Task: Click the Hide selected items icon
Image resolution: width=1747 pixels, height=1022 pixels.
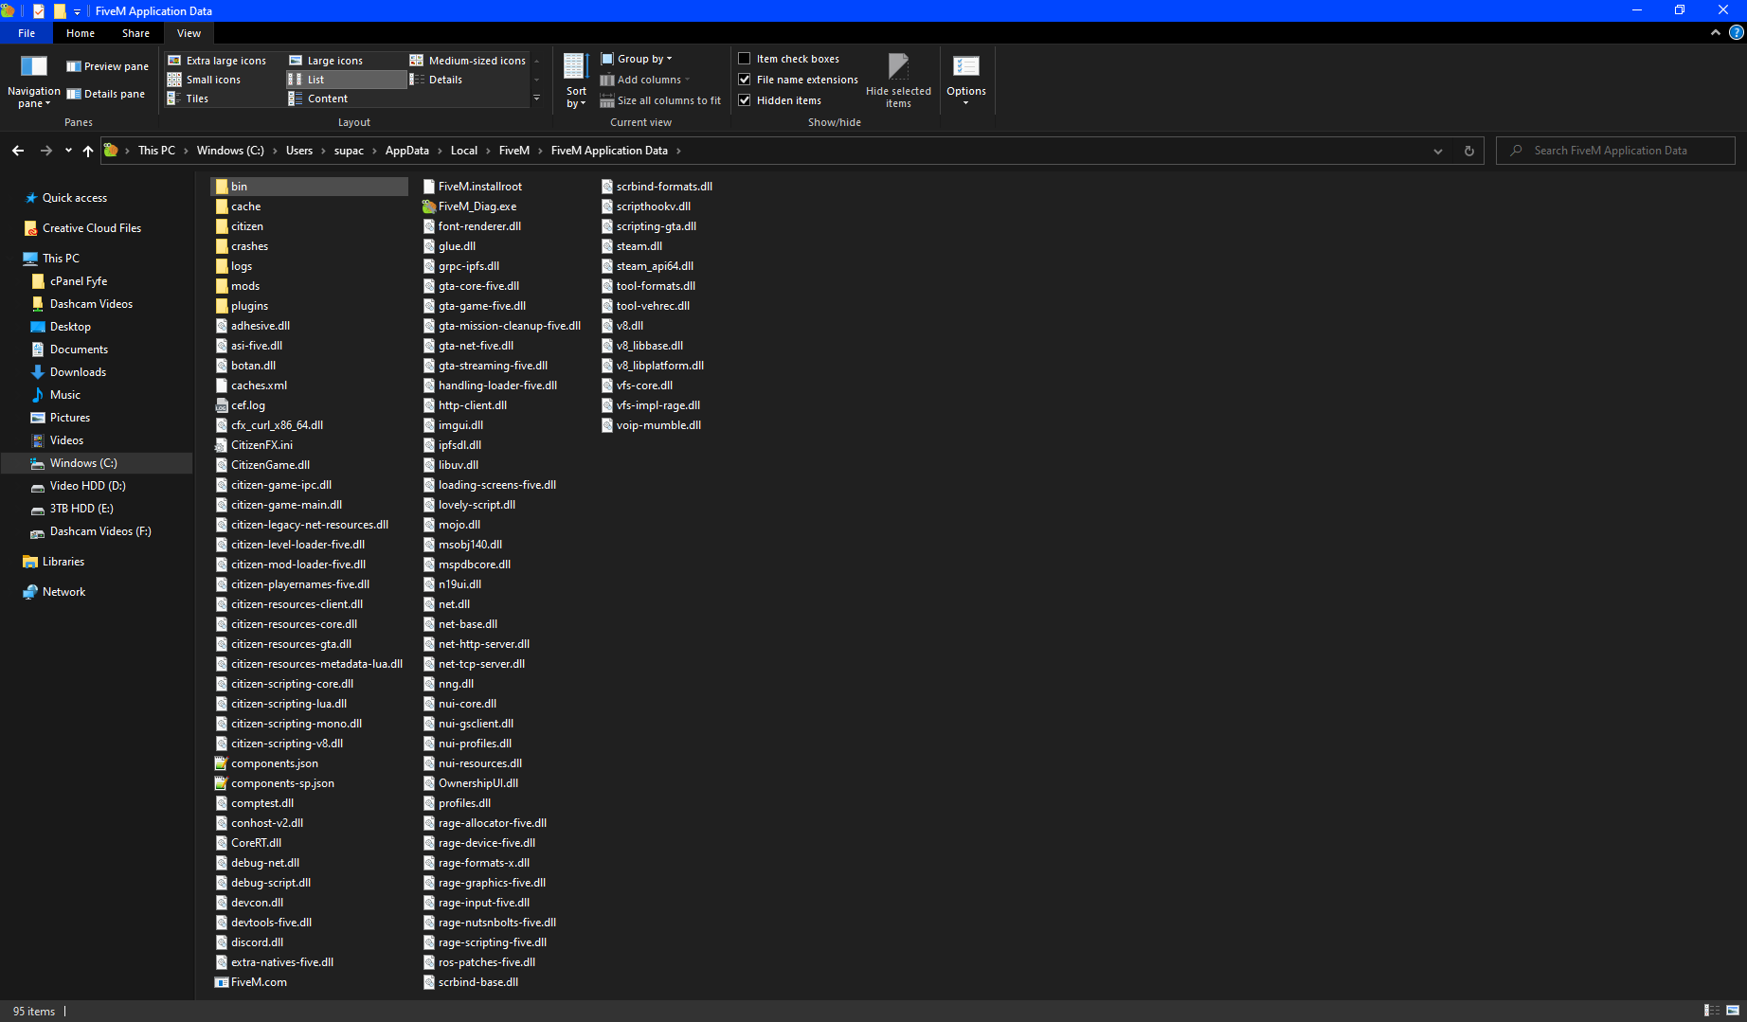Action: click(898, 67)
